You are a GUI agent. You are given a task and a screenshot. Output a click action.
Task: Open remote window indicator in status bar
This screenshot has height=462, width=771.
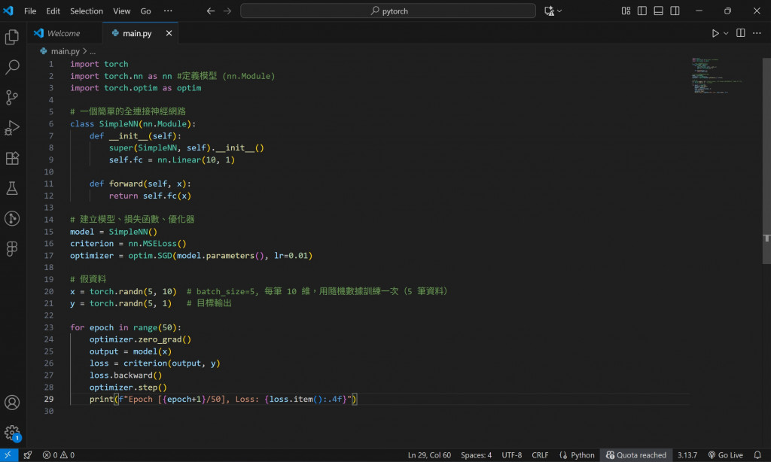tap(8, 455)
